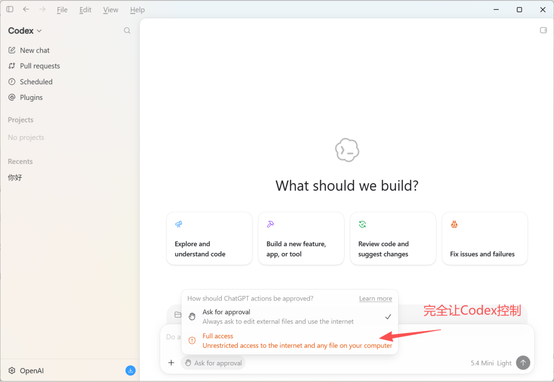Open the File menu
This screenshot has width=554, height=382.
(x=62, y=10)
